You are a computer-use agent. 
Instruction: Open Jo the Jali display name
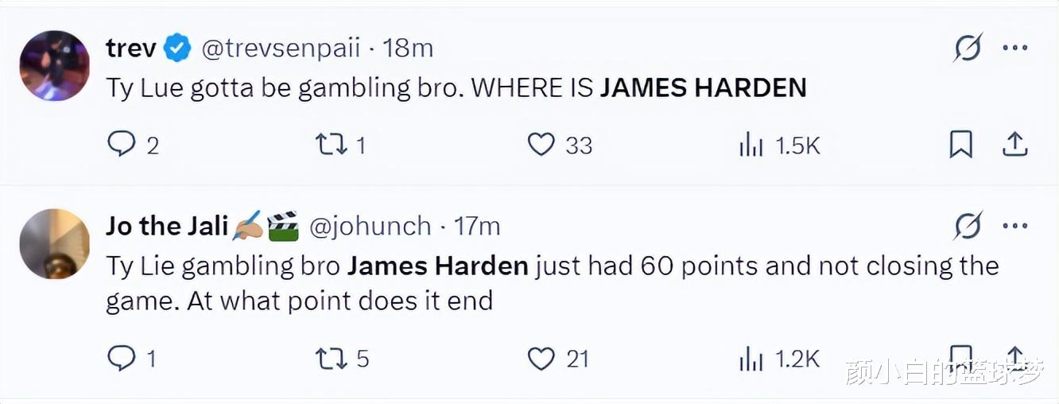167,227
